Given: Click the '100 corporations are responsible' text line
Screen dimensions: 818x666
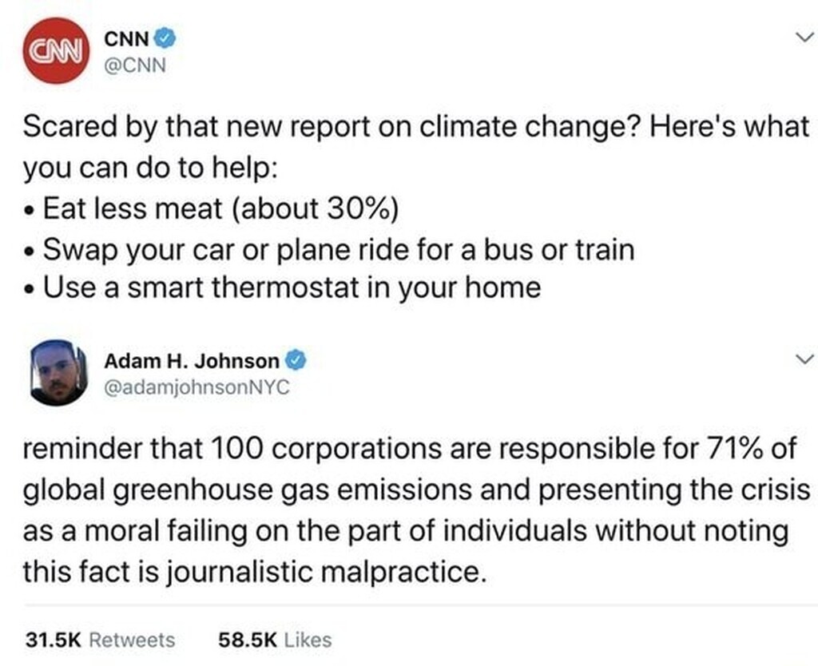Looking at the screenshot, I should click(410, 449).
